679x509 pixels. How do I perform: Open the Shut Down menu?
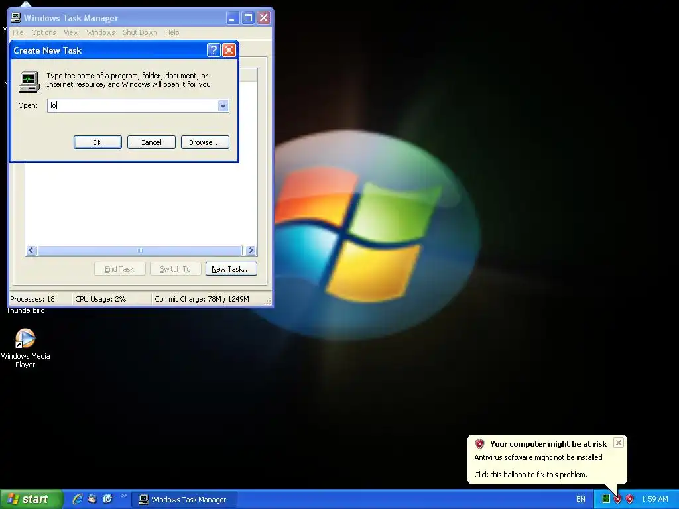point(140,32)
